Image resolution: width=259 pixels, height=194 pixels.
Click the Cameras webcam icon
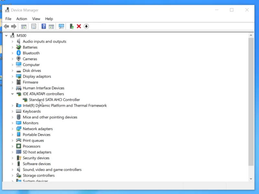pos(18,59)
